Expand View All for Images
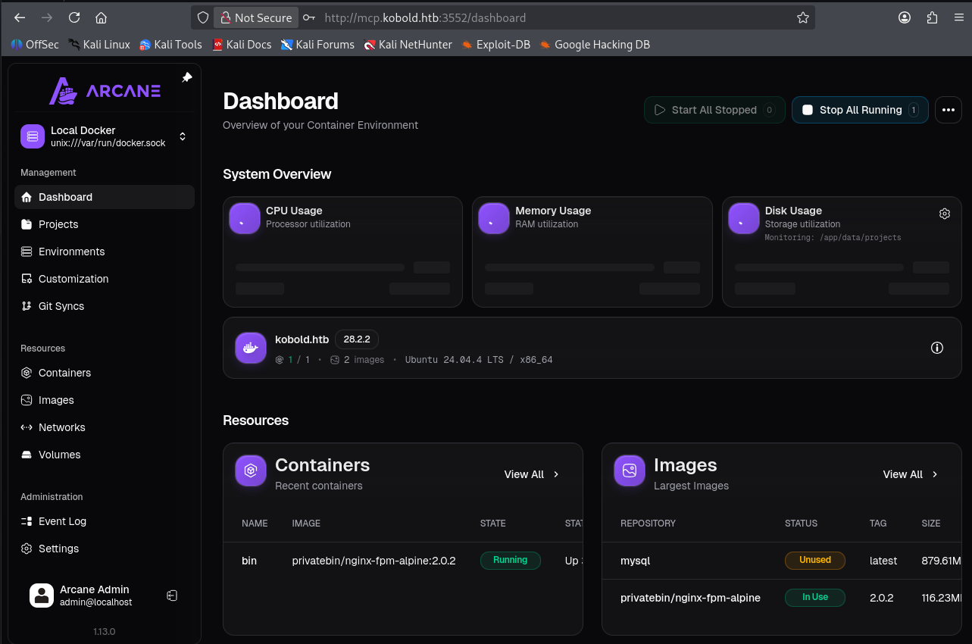Viewport: 972px width, 644px height. (x=910, y=474)
